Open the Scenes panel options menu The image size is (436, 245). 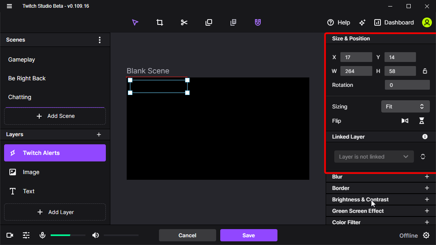99,40
